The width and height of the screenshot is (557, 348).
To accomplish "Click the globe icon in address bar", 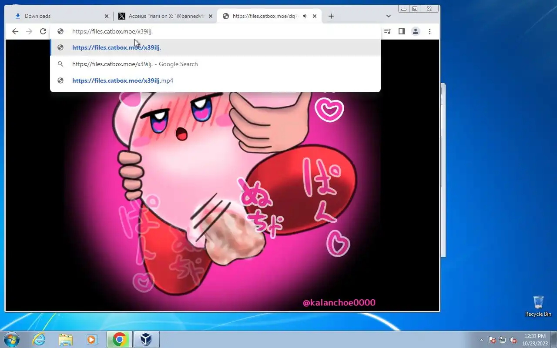I will click(61, 31).
